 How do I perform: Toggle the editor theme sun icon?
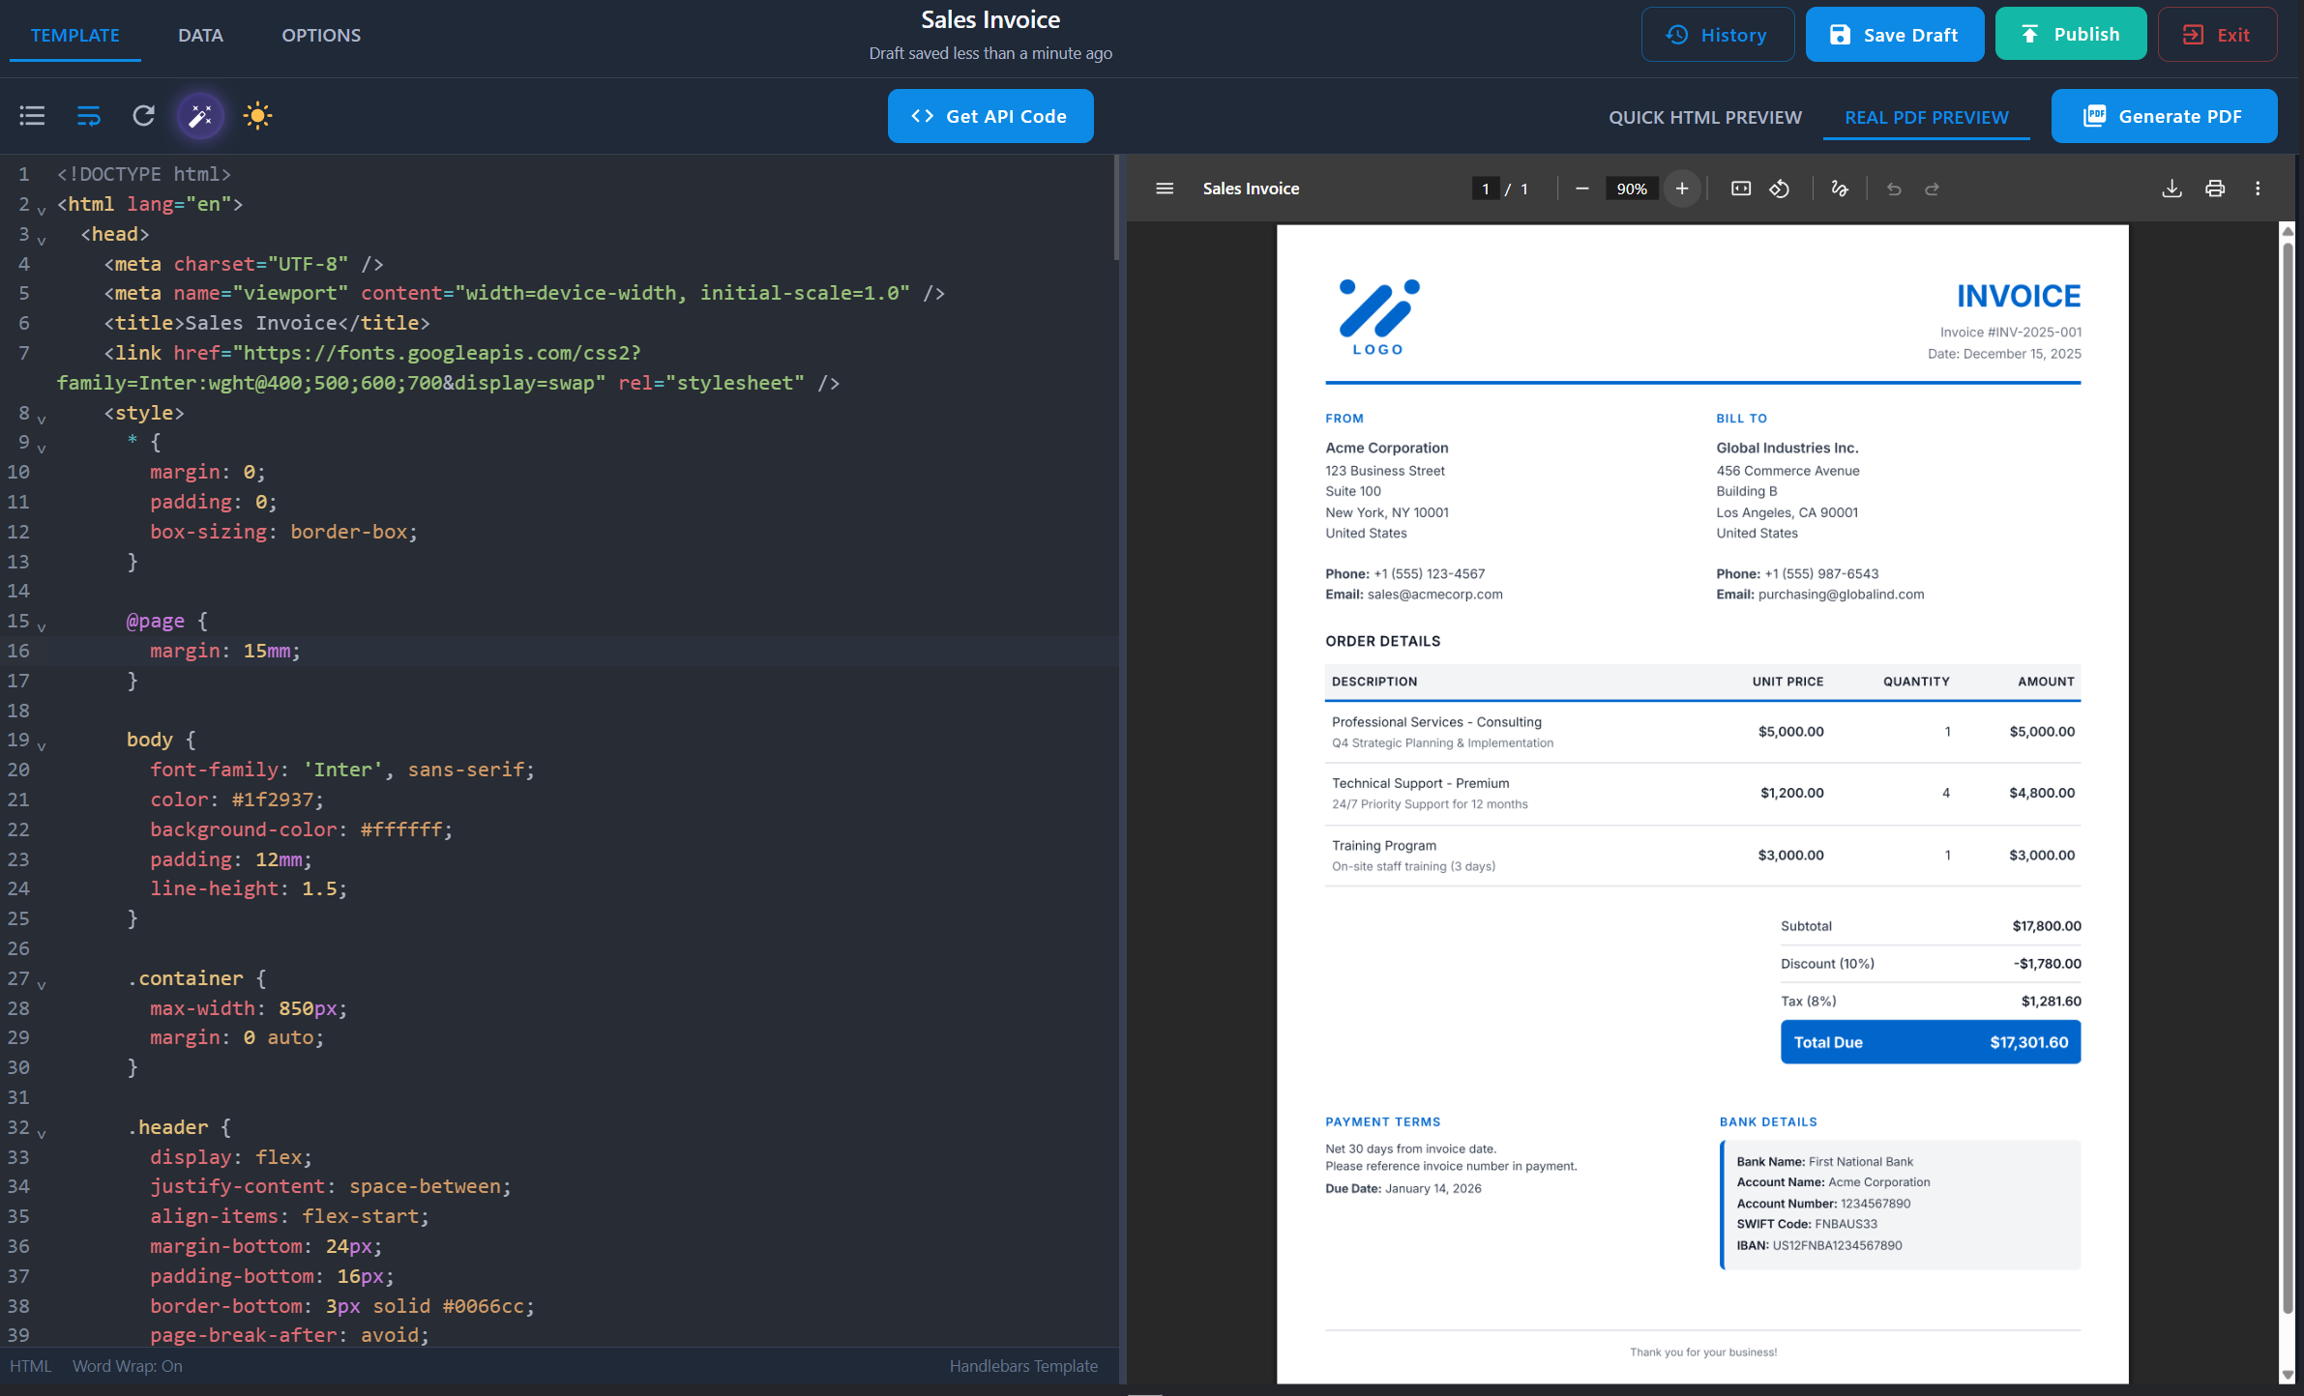[257, 115]
